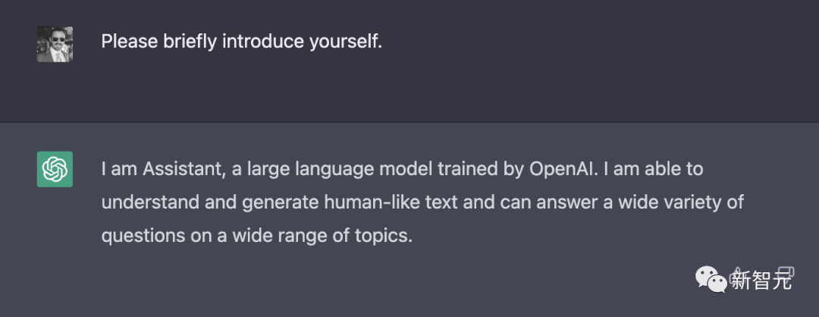This screenshot has width=819, height=317.
Task: Click the word "topics" ending the response
Action: [x=384, y=235]
